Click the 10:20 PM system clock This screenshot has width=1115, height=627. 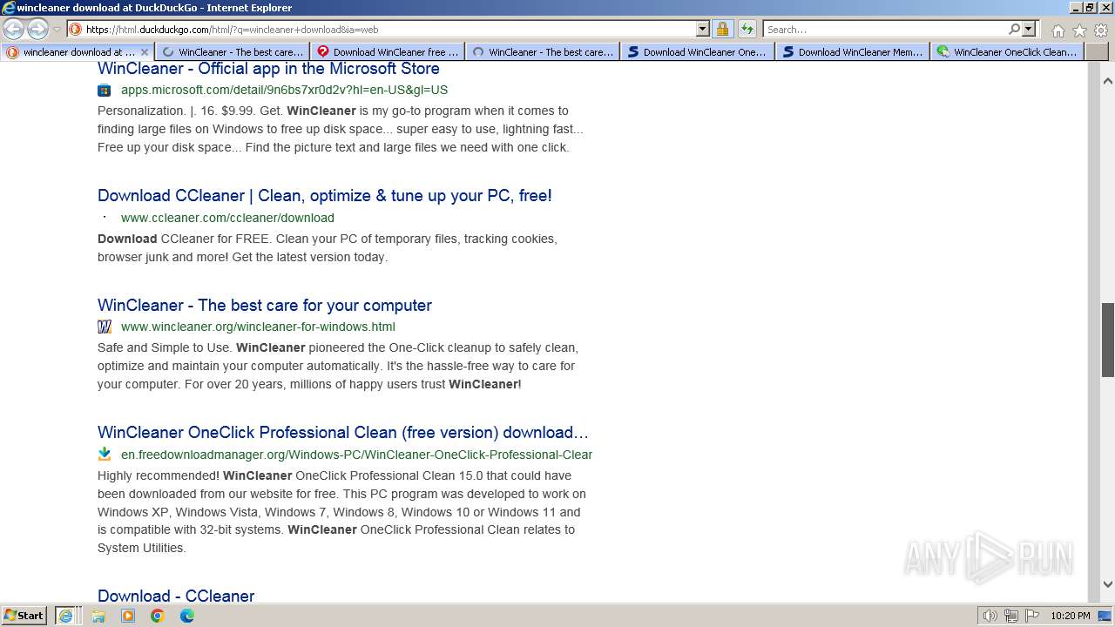pyautogui.click(x=1071, y=616)
